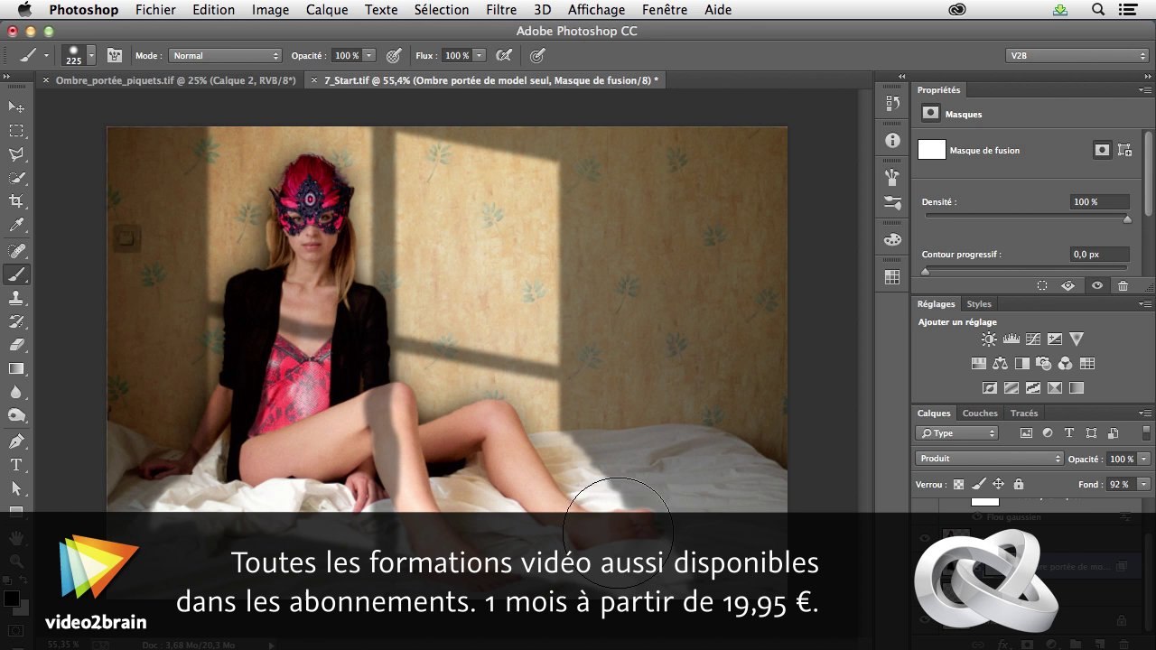This screenshot has height=650, width=1156.
Task: Open the Info panel icon
Action: (x=892, y=141)
